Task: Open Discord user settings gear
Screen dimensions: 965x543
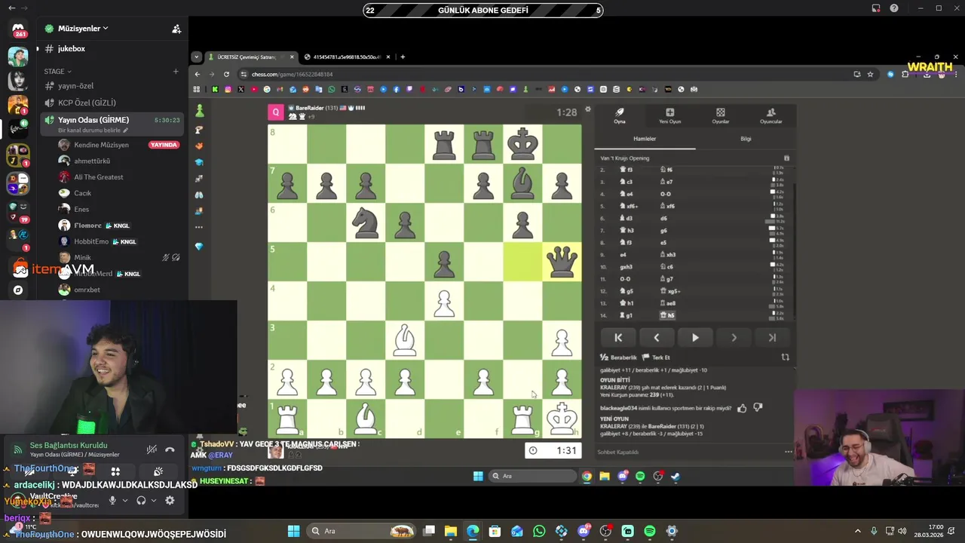Action: coord(170,500)
